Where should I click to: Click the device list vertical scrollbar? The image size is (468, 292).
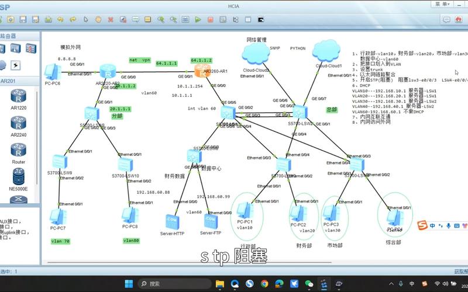37,137
